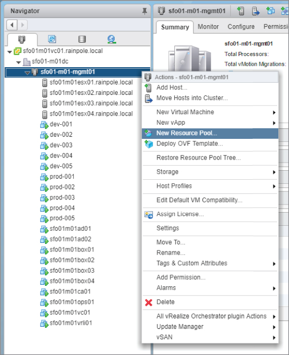The image size is (289, 355).
Task: Expand the New Virtual Machine submenu arrow
Action: [x=274, y=113]
